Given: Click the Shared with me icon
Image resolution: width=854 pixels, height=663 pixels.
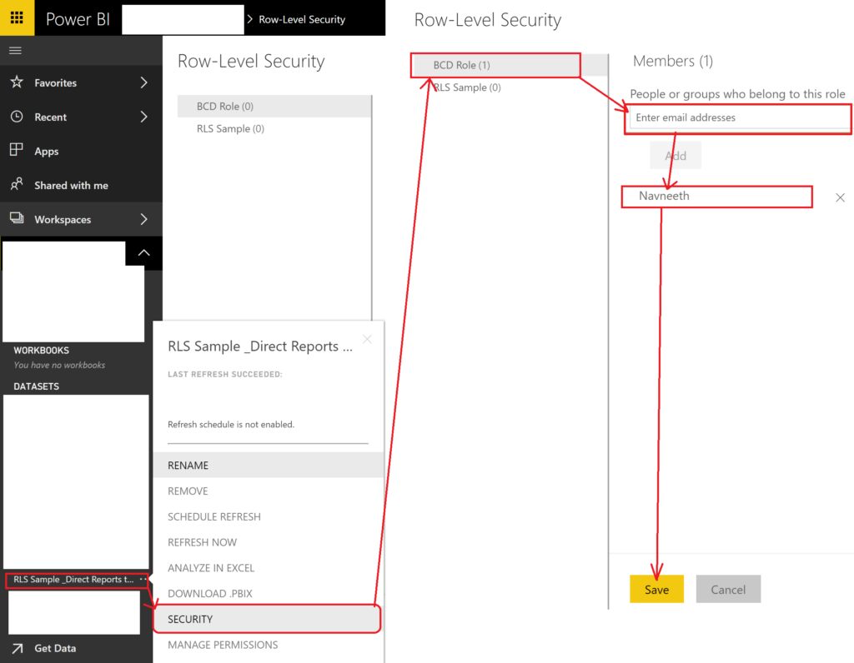Looking at the screenshot, I should click(x=16, y=185).
